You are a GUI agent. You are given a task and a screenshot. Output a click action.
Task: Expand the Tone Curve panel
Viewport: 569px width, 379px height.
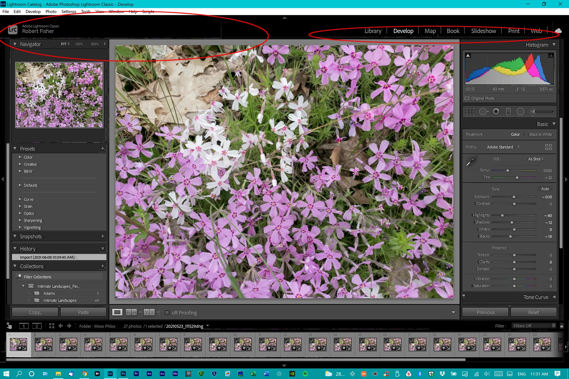[554, 297]
